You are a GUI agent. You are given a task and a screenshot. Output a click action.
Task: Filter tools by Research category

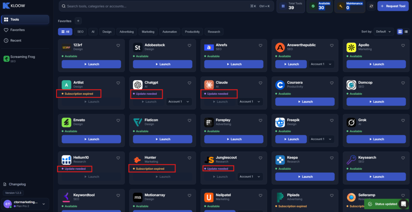tap(214, 32)
